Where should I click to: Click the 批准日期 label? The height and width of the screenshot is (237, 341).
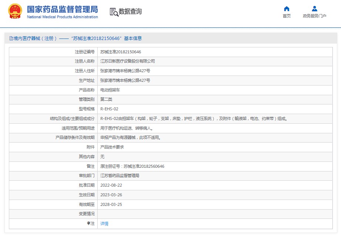(x=87, y=185)
